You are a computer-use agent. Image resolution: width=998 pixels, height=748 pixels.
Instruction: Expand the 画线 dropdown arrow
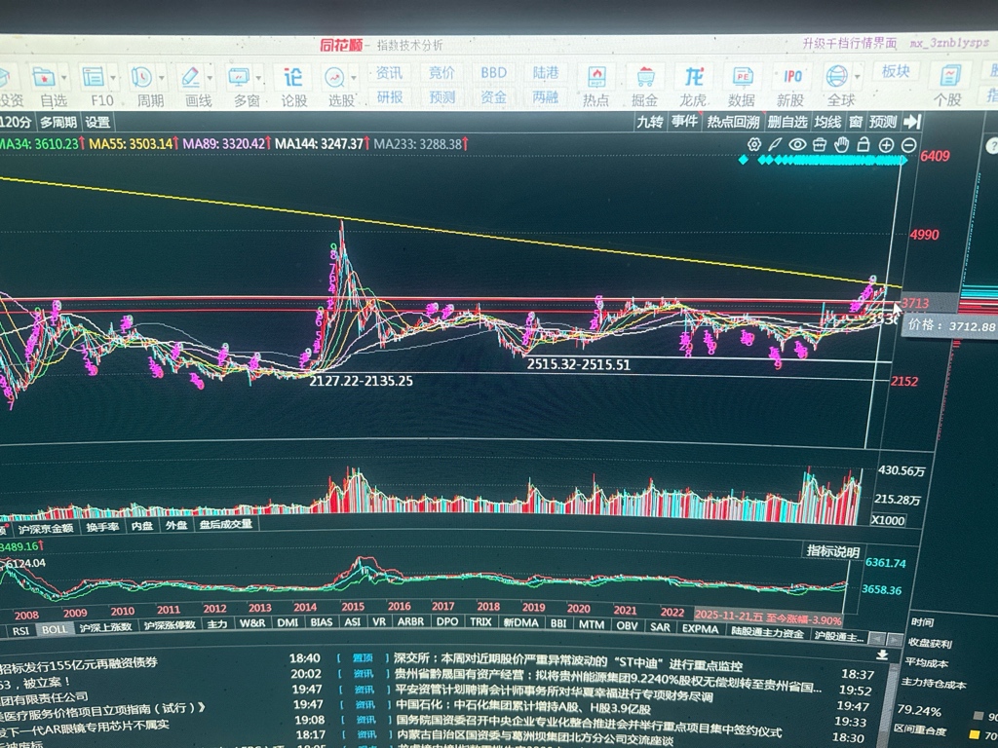point(211,78)
